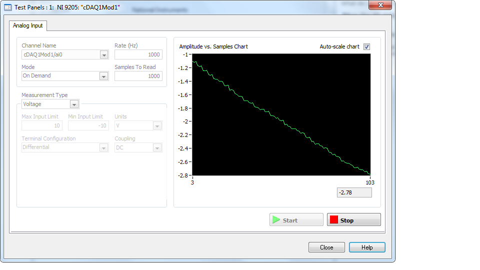The width and height of the screenshot is (480, 270).
Task: Click the Test Panels window title icon
Action: click(8, 8)
